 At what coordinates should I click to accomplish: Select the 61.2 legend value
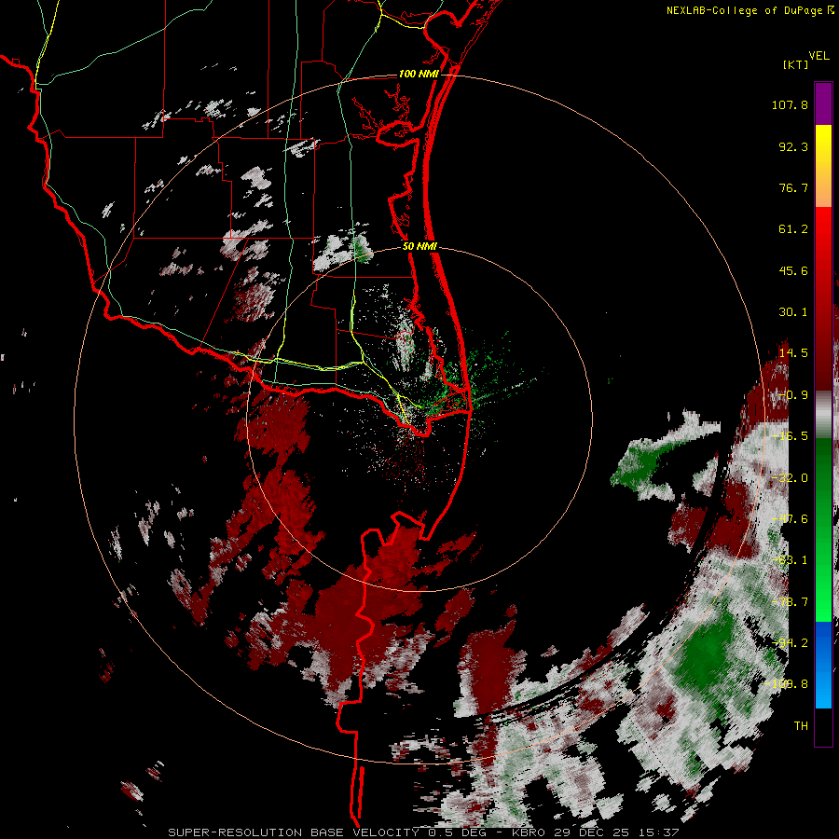click(x=793, y=229)
